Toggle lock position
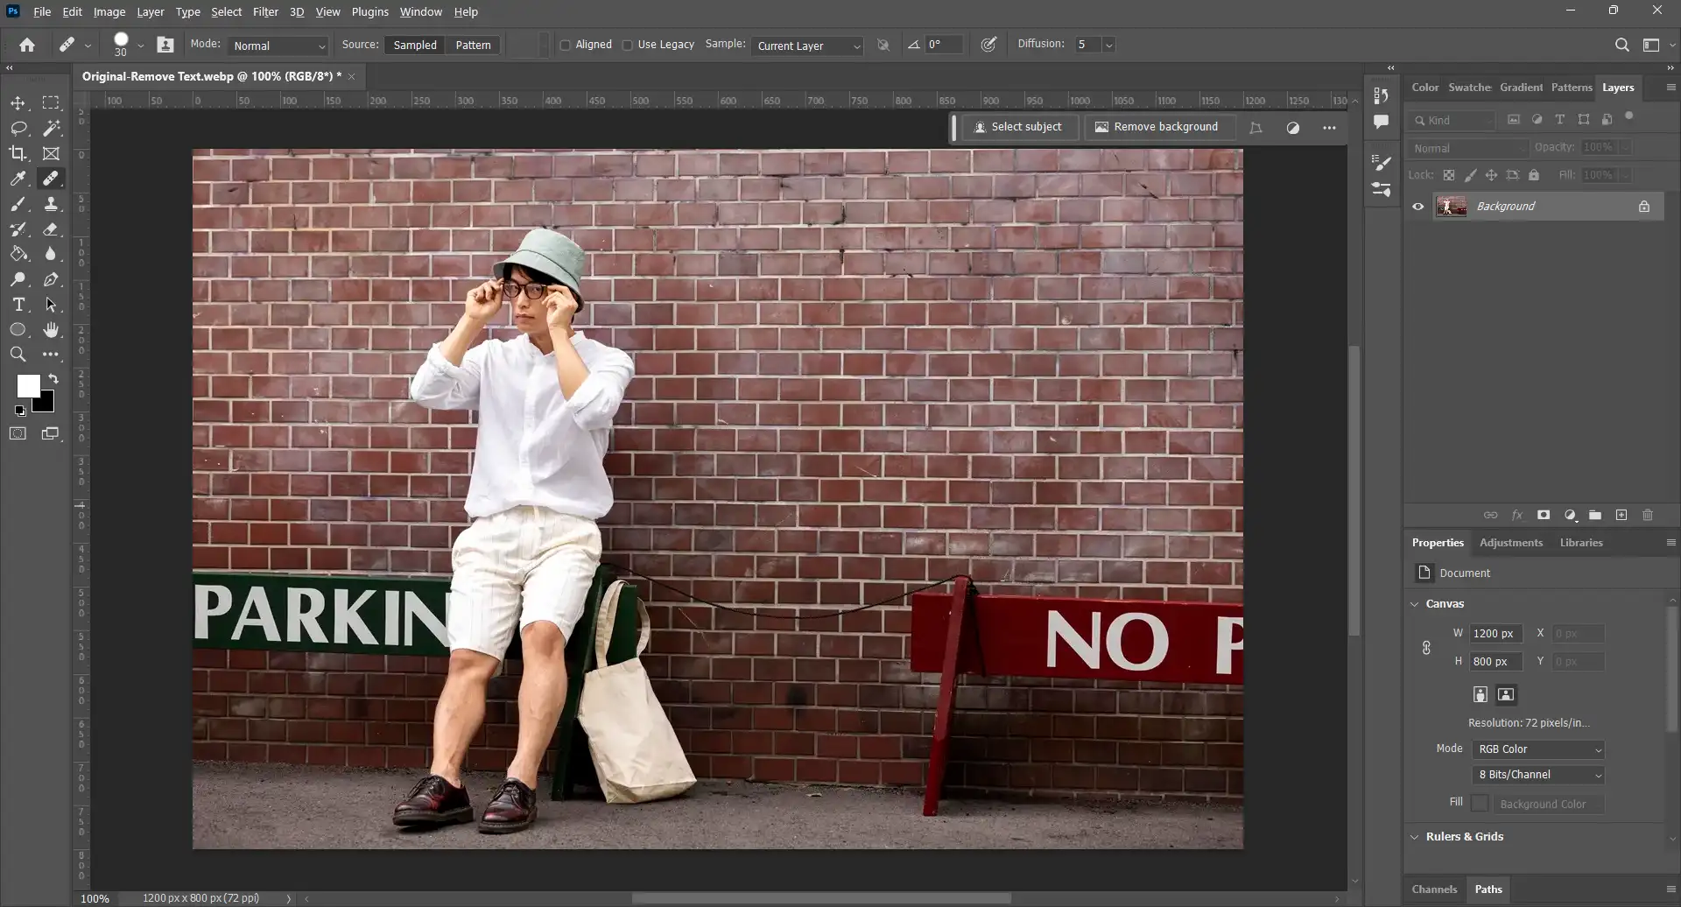This screenshot has height=907, width=1681. tap(1491, 175)
